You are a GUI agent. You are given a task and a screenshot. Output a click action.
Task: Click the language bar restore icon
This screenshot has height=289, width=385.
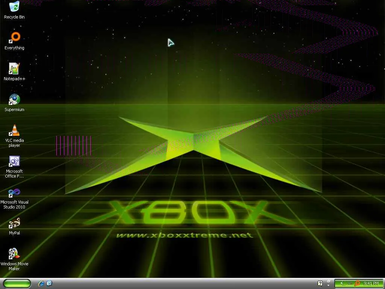329,281
